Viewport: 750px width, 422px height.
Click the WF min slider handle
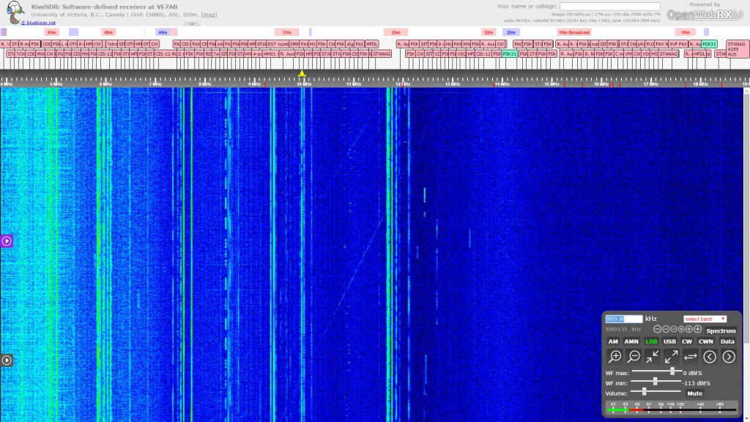click(x=655, y=381)
